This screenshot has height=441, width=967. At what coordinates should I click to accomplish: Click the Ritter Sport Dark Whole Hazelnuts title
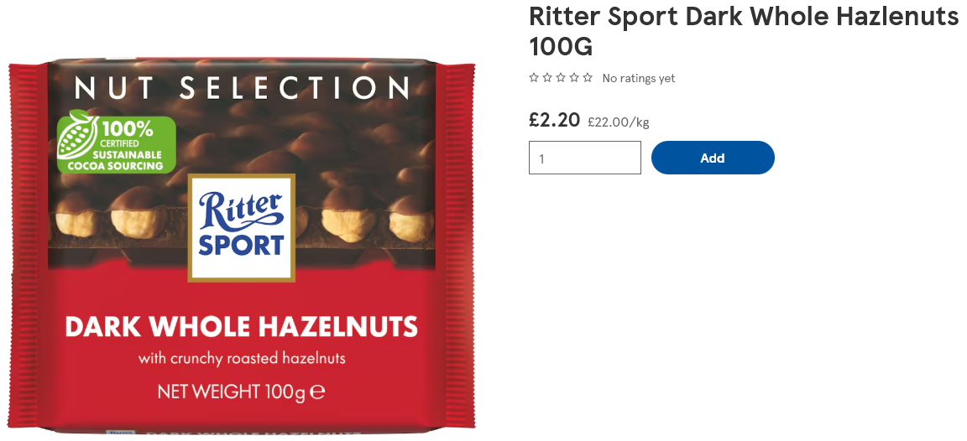744,31
